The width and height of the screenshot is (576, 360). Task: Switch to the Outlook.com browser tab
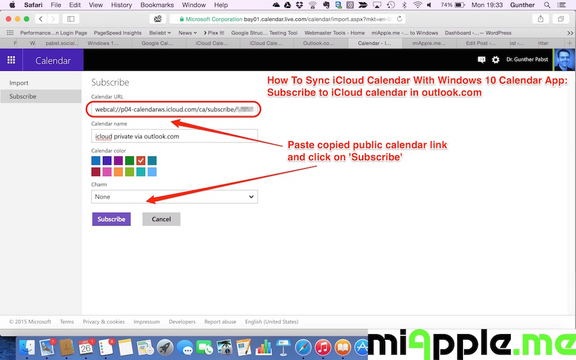click(318, 43)
